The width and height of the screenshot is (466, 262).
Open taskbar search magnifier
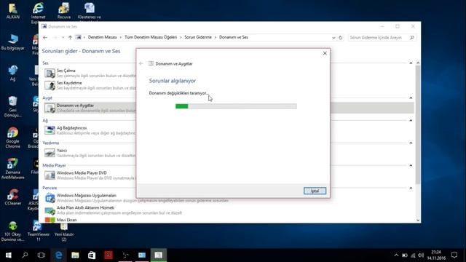pyautogui.click(x=25, y=255)
